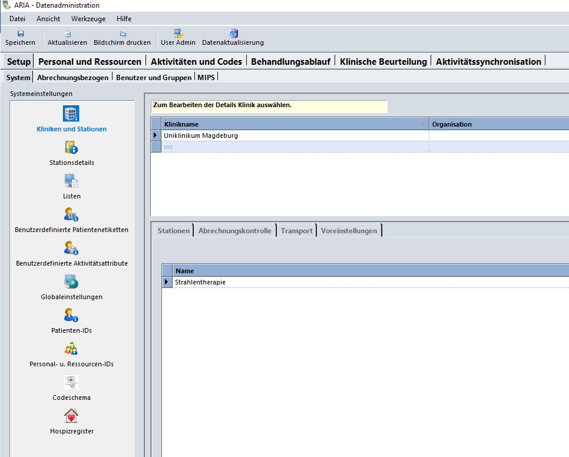Select Globaleinstellungen globe icon

(71, 282)
